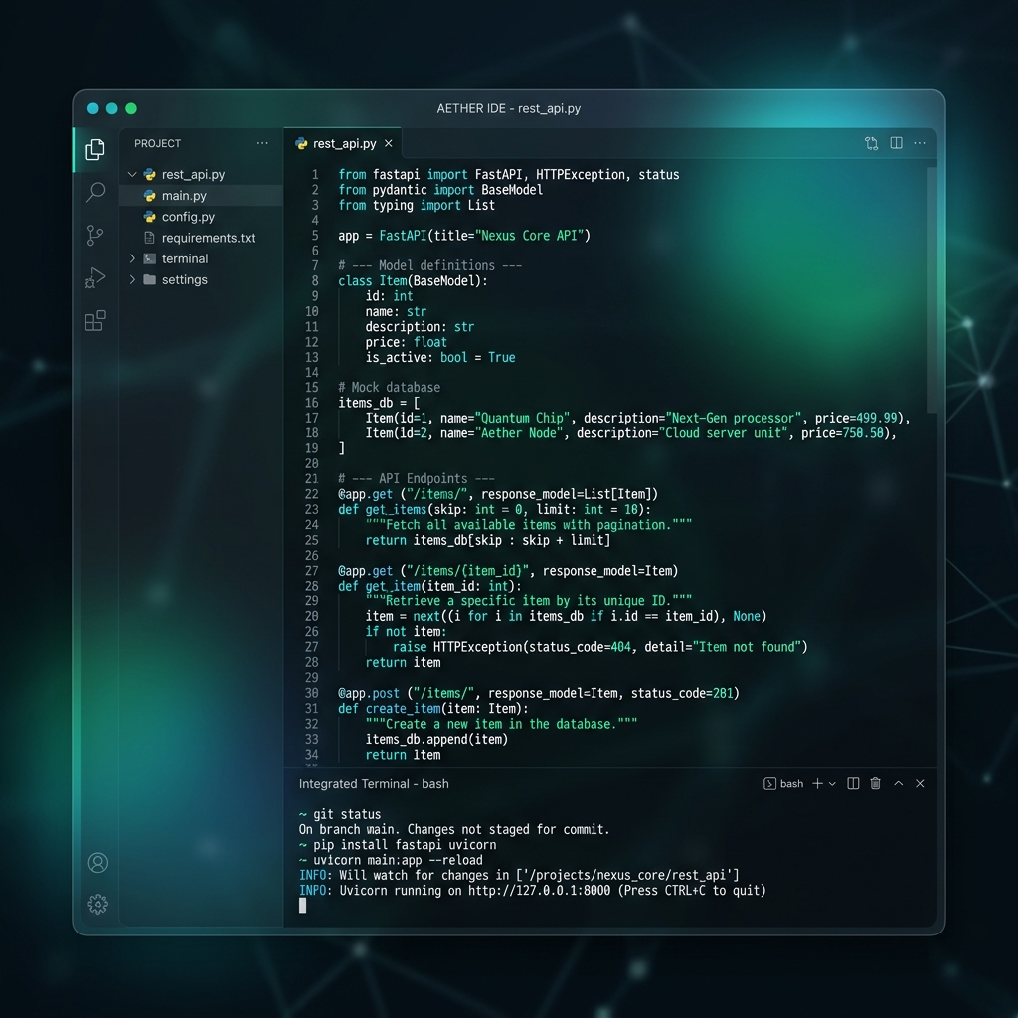Click the 'Item not found' string
Image resolution: width=1018 pixels, height=1018 pixels.
click(x=747, y=647)
